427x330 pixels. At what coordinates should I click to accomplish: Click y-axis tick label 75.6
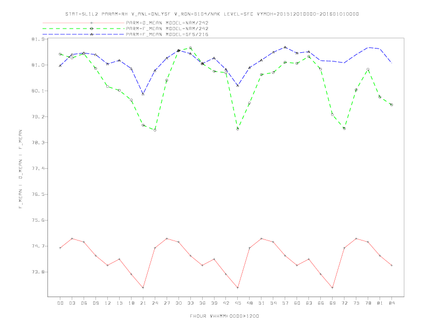tap(38, 221)
